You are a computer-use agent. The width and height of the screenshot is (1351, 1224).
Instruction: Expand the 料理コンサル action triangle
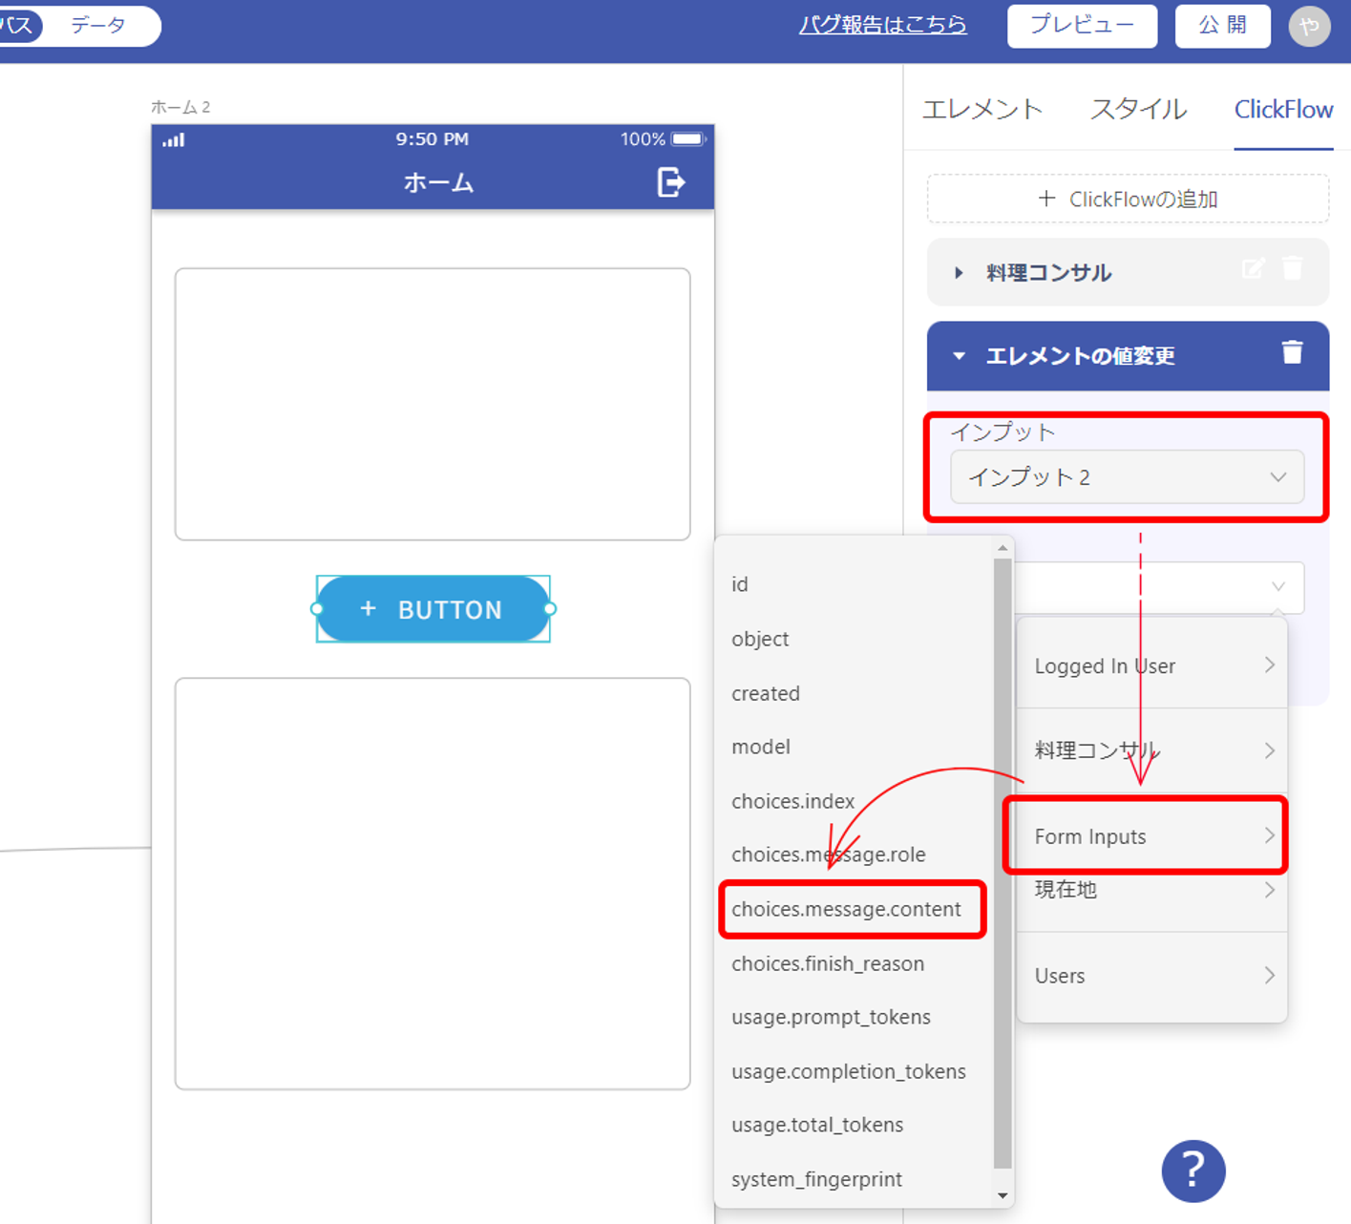coord(959,273)
